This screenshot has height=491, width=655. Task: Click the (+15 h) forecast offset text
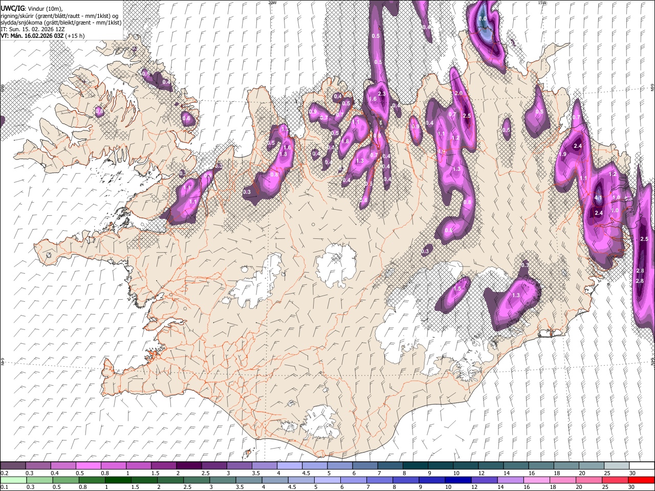[x=75, y=36]
